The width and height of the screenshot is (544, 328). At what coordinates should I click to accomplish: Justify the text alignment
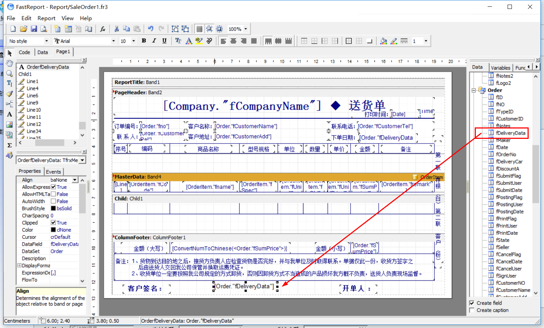tap(254, 41)
